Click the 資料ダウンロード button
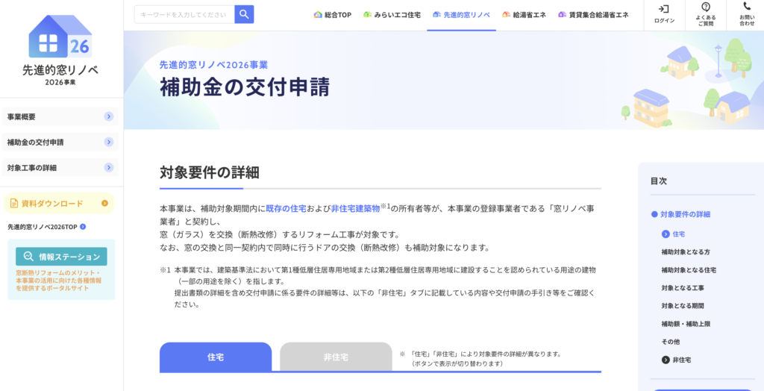 point(60,203)
